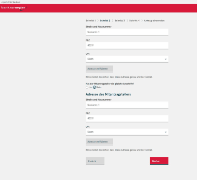Go to Schritt 1 in breadcrumb
The image size is (197, 180).
(91, 21)
